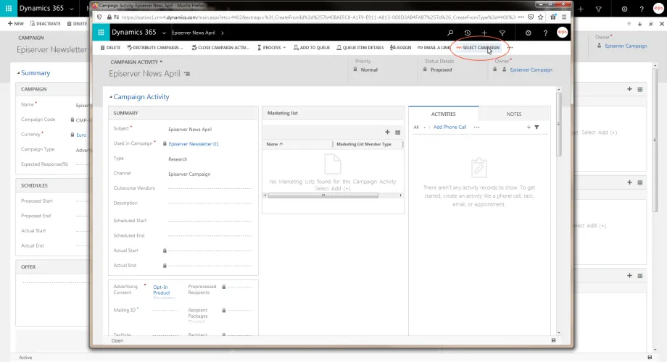Open more commands ellipsis in command bar
The image size is (667, 362).
[x=510, y=48]
